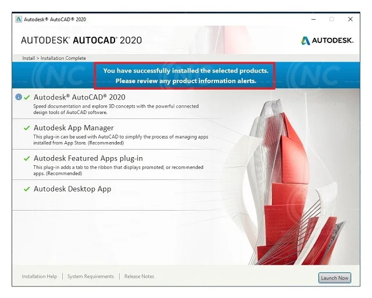This screenshot has height=298, width=372.
Task: Click the green checkmark next to Autodesk® AutoCAD® 2020
Action: (x=27, y=97)
